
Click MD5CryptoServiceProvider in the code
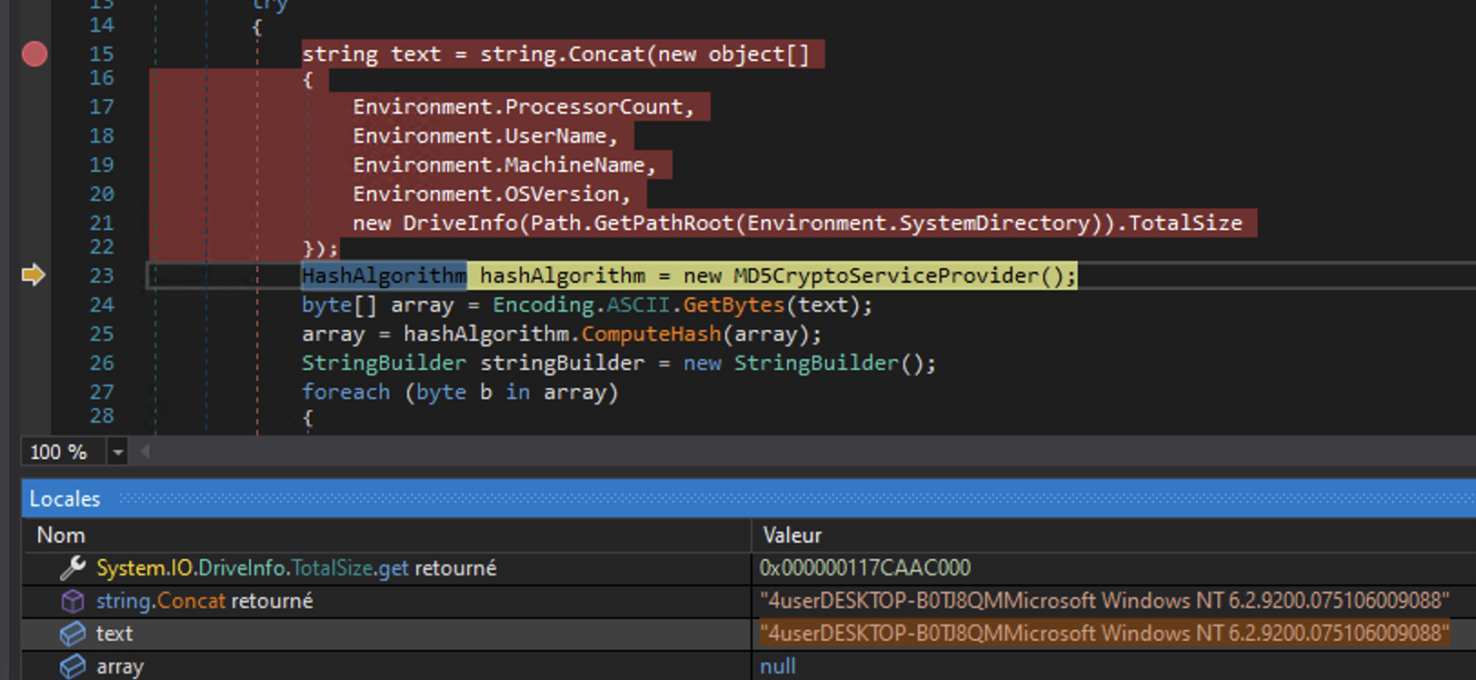click(x=885, y=275)
